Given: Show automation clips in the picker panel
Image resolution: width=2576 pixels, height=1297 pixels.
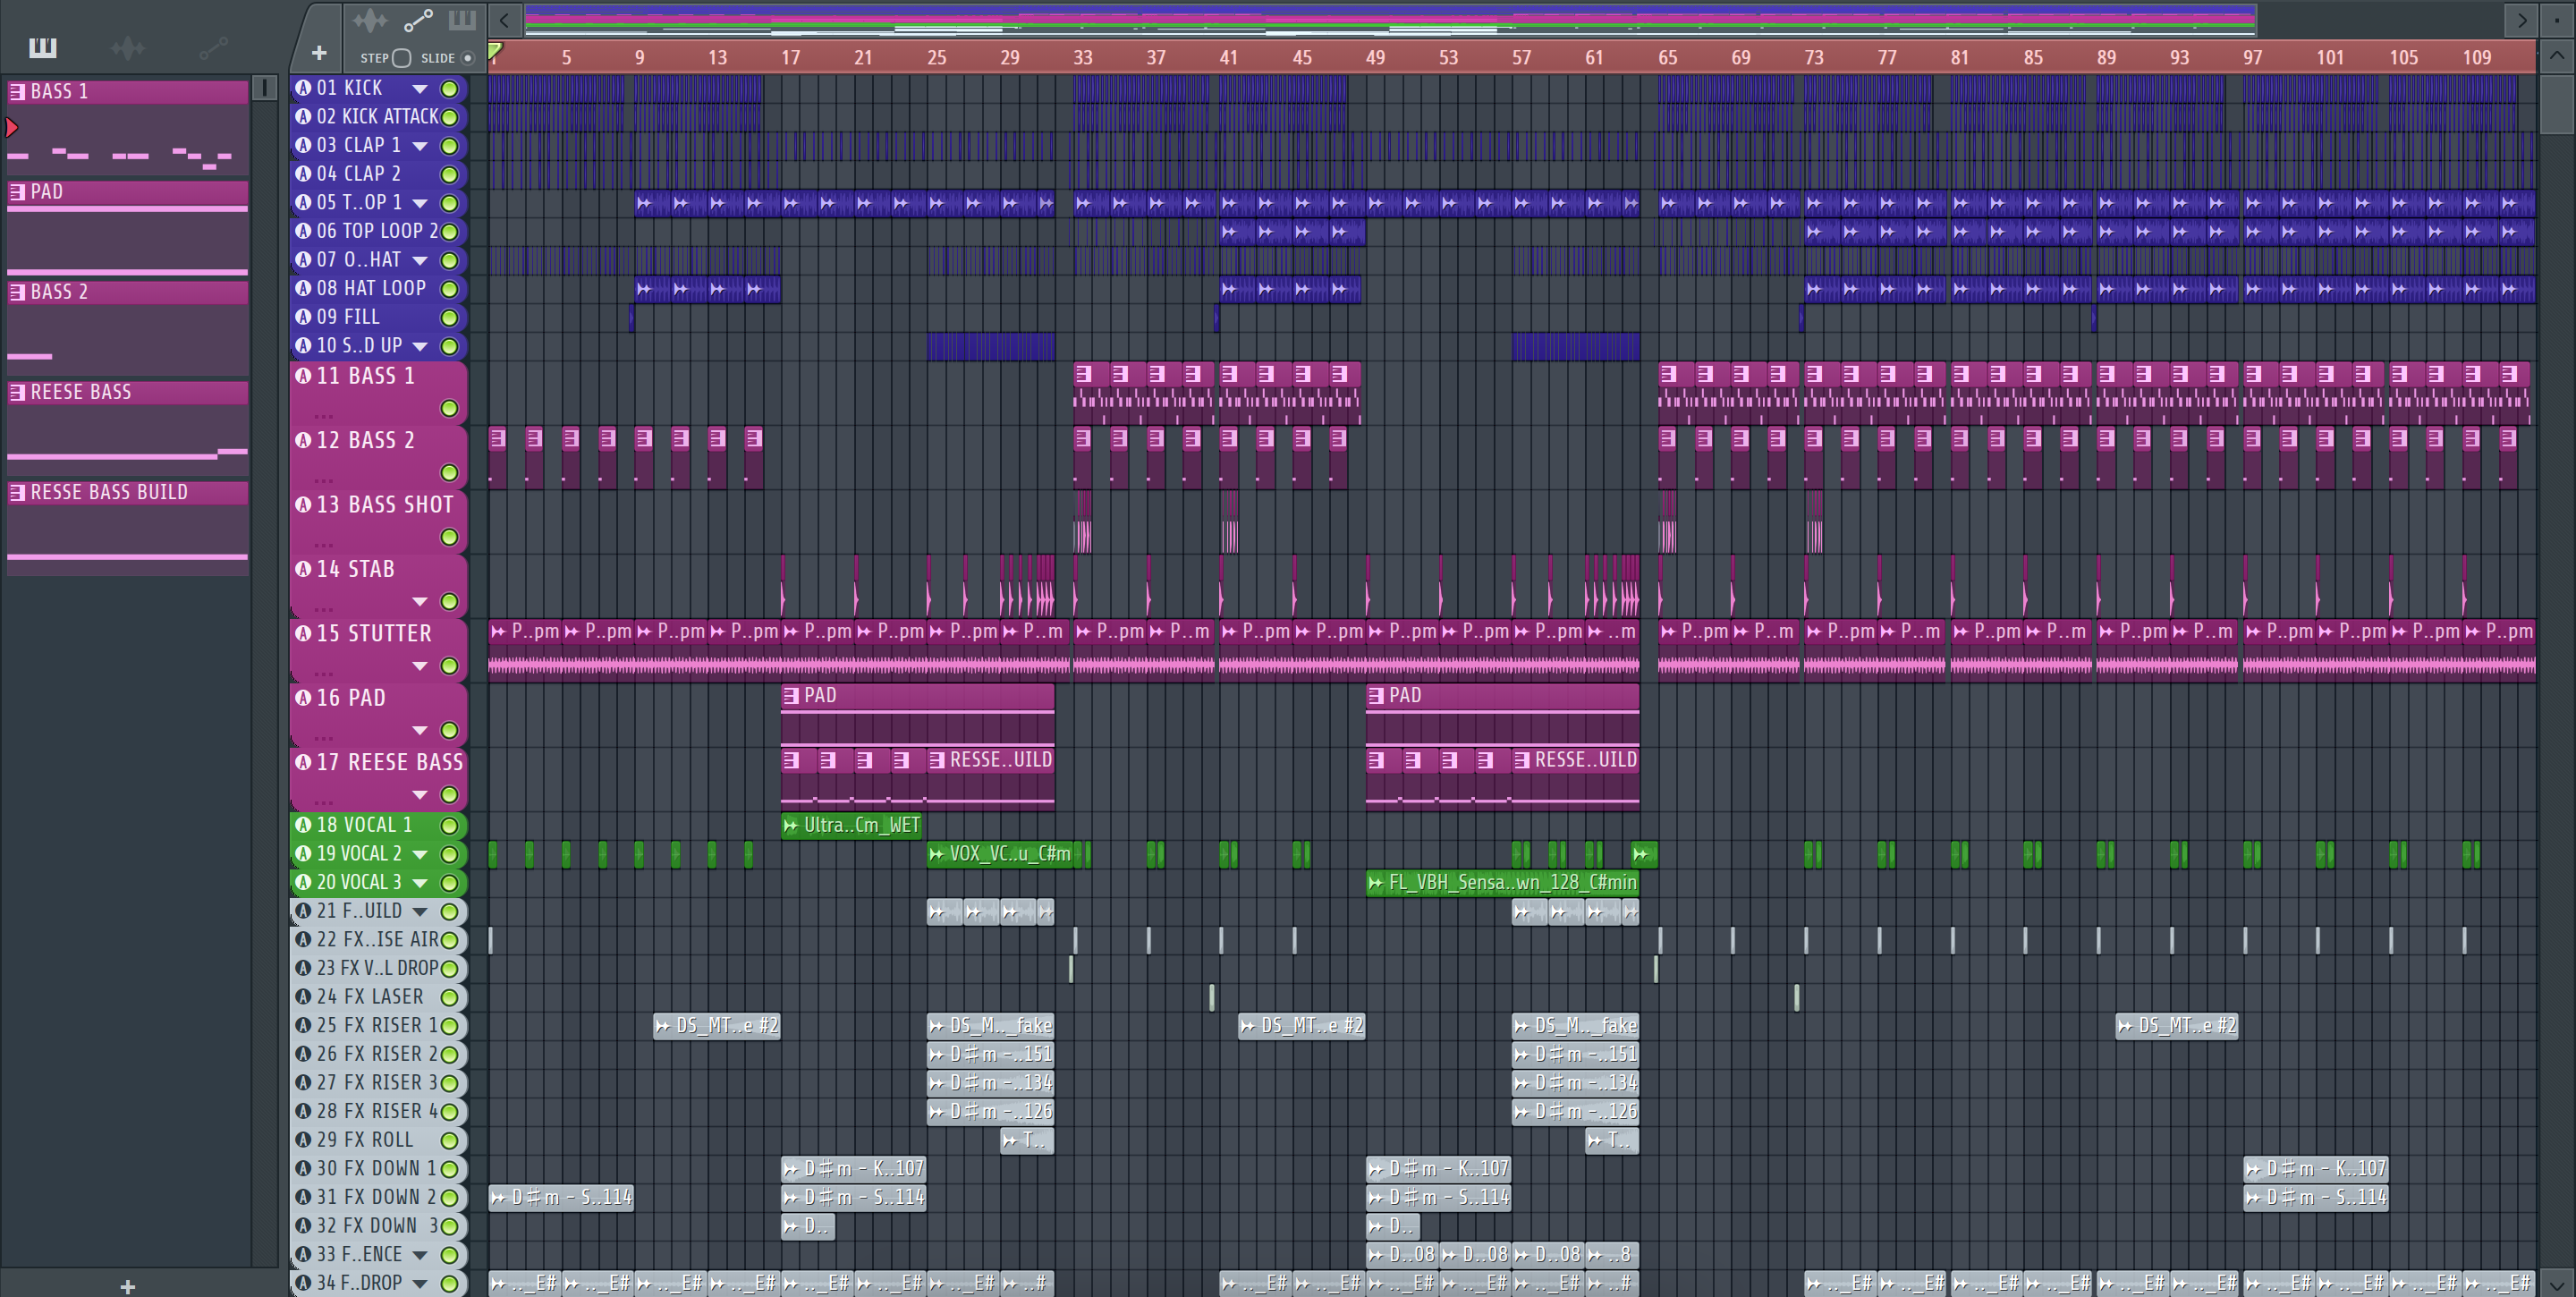Looking at the screenshot, I should [x=213, y=47].
